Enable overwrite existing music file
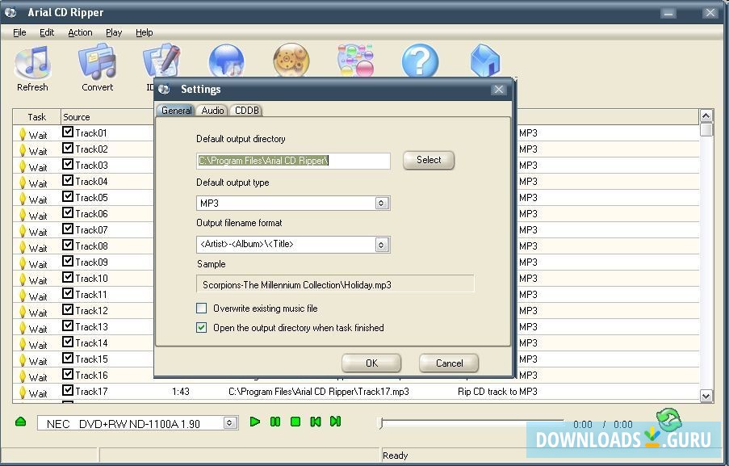729x466 pixels. pos(201,308)
